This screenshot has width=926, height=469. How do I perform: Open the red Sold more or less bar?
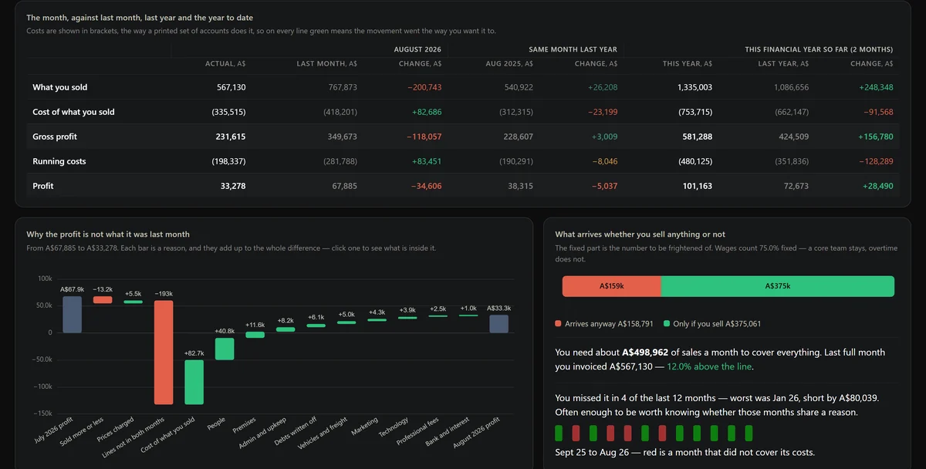[103, 299]
